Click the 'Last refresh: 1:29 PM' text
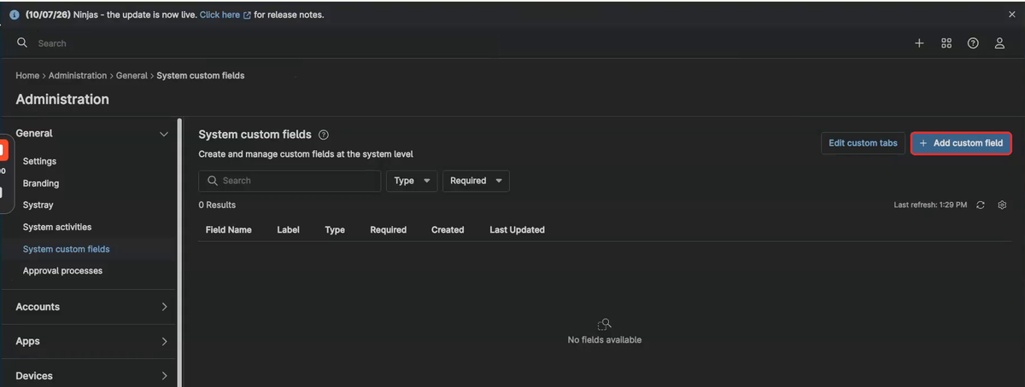1025x387 pixels. (930, 205)
